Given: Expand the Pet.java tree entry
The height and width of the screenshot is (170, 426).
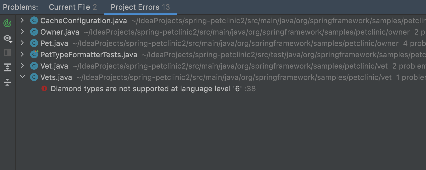Looking at the screenshot, I should click(22, 43).
